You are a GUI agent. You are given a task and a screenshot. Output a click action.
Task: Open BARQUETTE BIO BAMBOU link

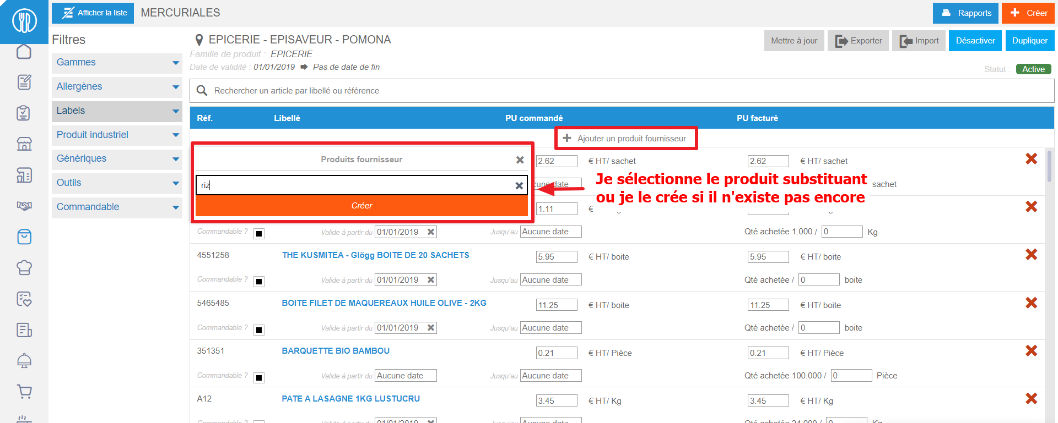coord(336,351)
